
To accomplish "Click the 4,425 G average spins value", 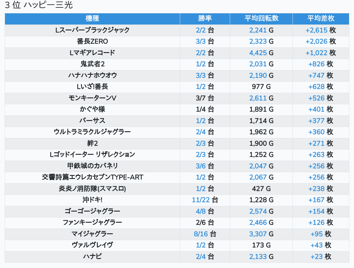I will (261, 53).
